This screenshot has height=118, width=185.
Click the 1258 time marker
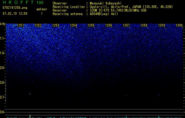click(144, 25)
